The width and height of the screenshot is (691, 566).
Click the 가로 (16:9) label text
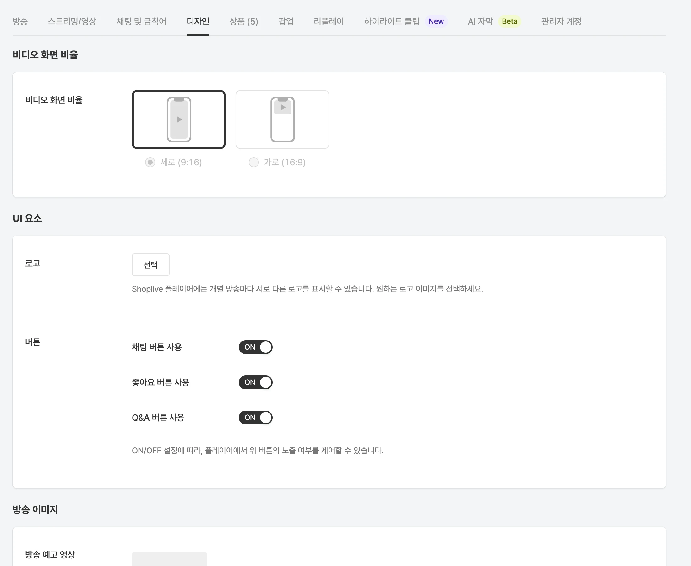pos(285,162)
